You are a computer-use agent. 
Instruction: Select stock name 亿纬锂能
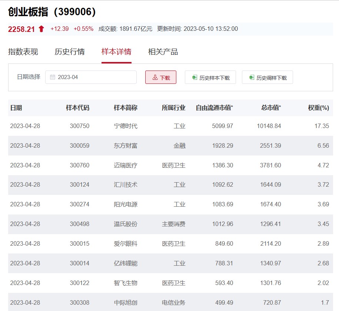[x=126, y=263]
